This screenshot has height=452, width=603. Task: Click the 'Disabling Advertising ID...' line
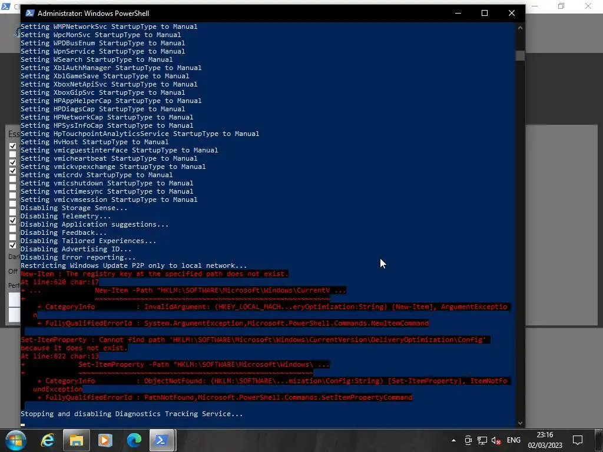click(76, 249)
